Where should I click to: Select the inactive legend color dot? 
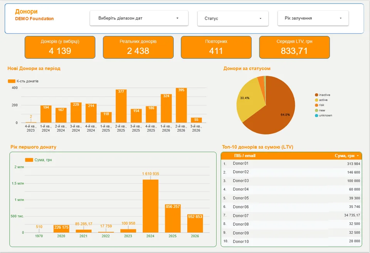(316, 95)
